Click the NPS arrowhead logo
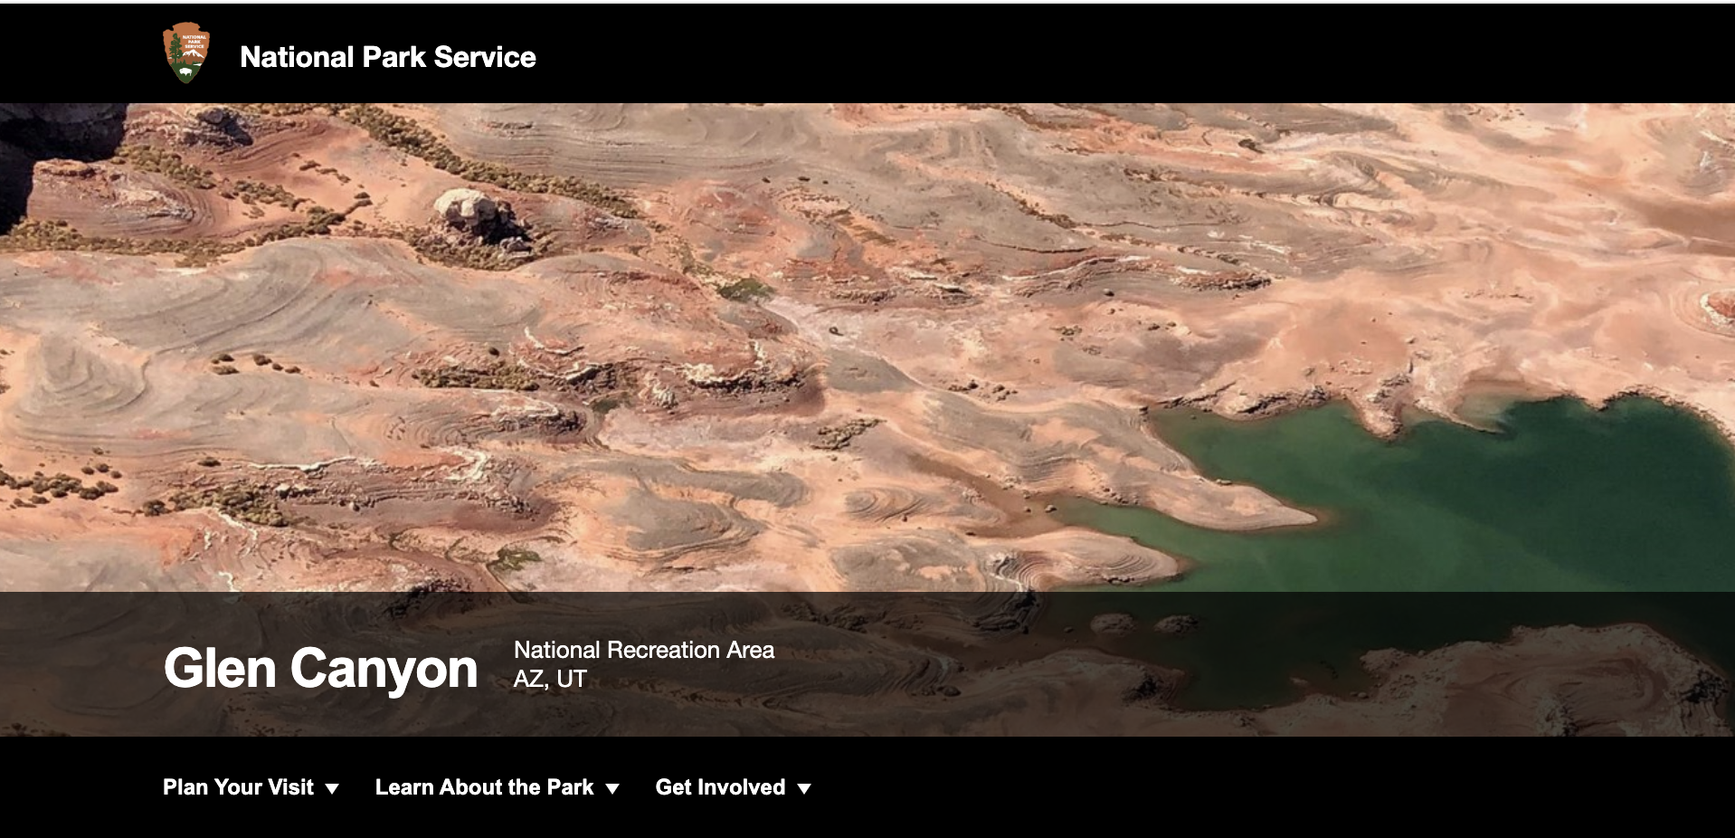 pos(186,53)
